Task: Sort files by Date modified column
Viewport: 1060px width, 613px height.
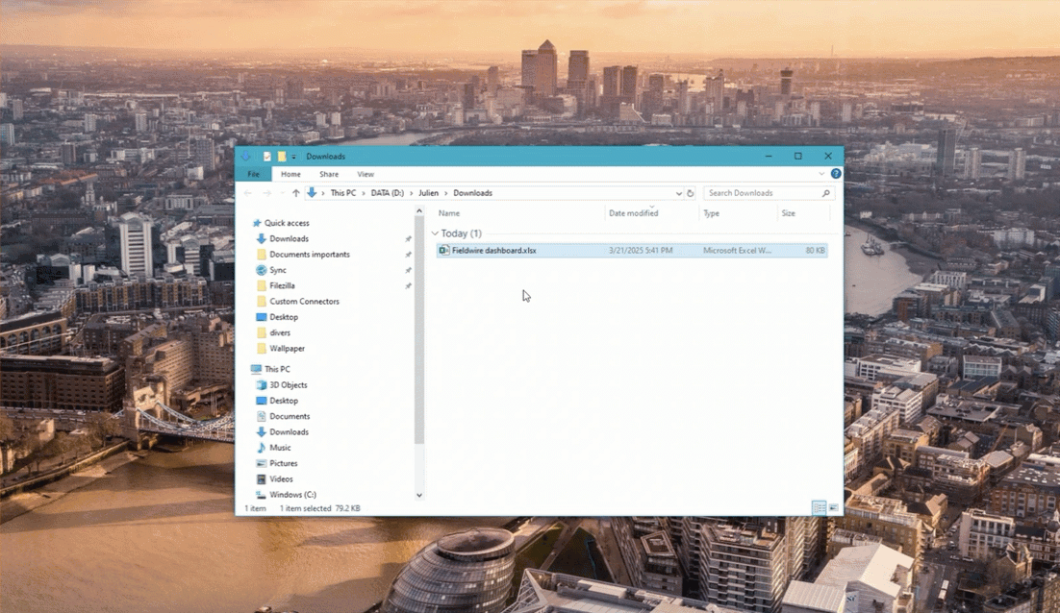Action: coord(634,213)
